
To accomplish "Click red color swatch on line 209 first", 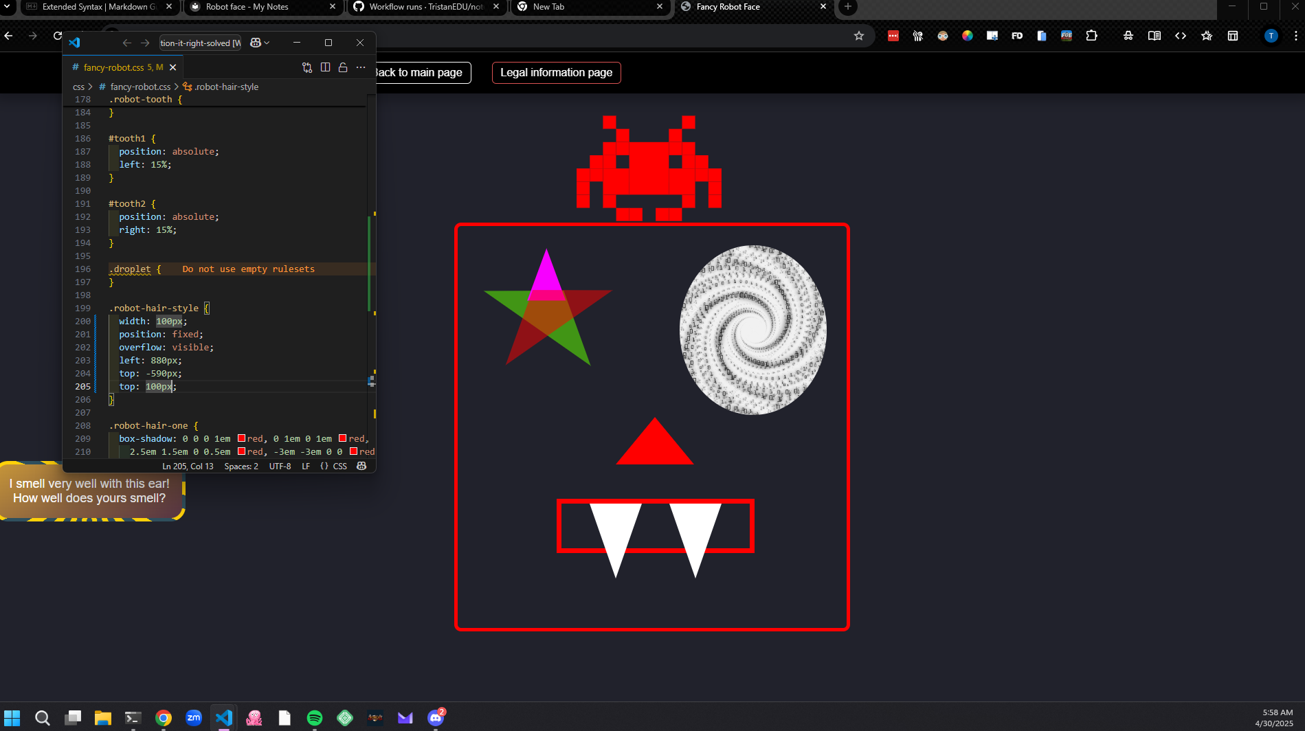I will (242, 438).
